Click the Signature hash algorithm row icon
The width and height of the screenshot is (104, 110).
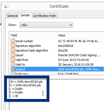[13, 50]
